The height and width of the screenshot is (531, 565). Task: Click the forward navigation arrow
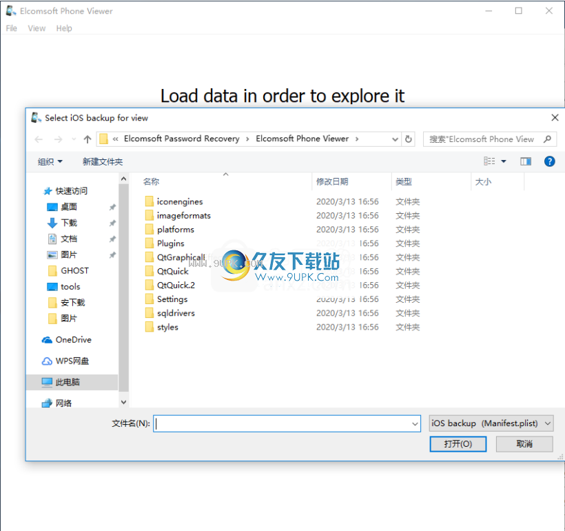(x=58, y=139)
